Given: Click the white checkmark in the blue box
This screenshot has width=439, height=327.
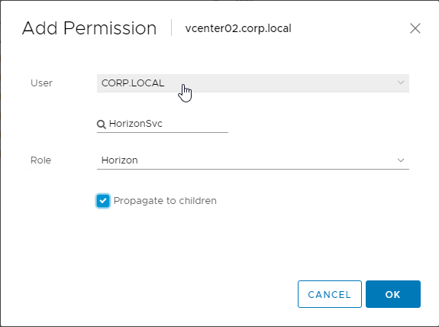Looking at the screenshot, I should (103, 201).
